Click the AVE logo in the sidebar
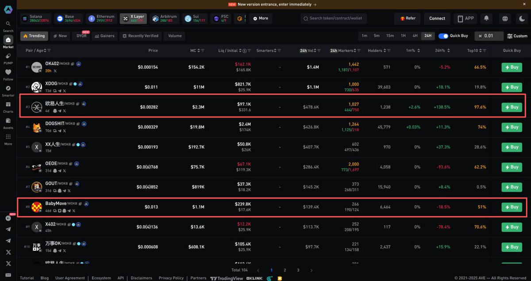Screen dimensions: 531x281 click(x=8, y=9)
